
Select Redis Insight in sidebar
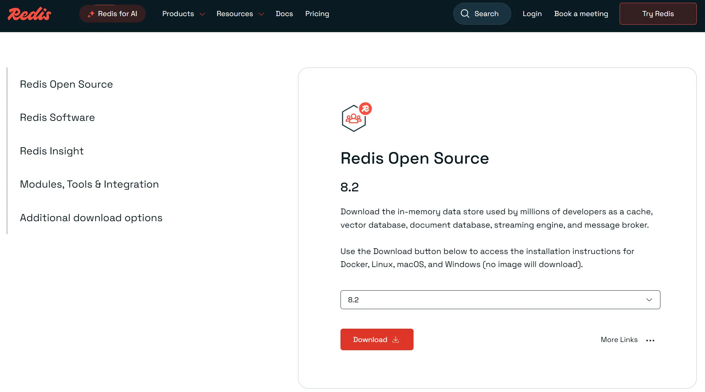(52, 151)
